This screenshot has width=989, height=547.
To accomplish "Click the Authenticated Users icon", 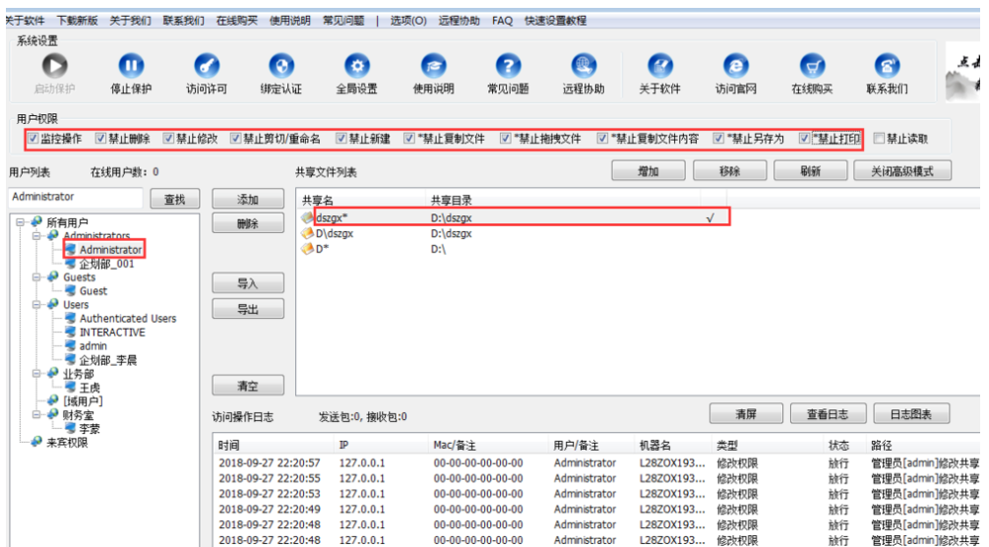I will pyautogui.click(x=71, y=318).
